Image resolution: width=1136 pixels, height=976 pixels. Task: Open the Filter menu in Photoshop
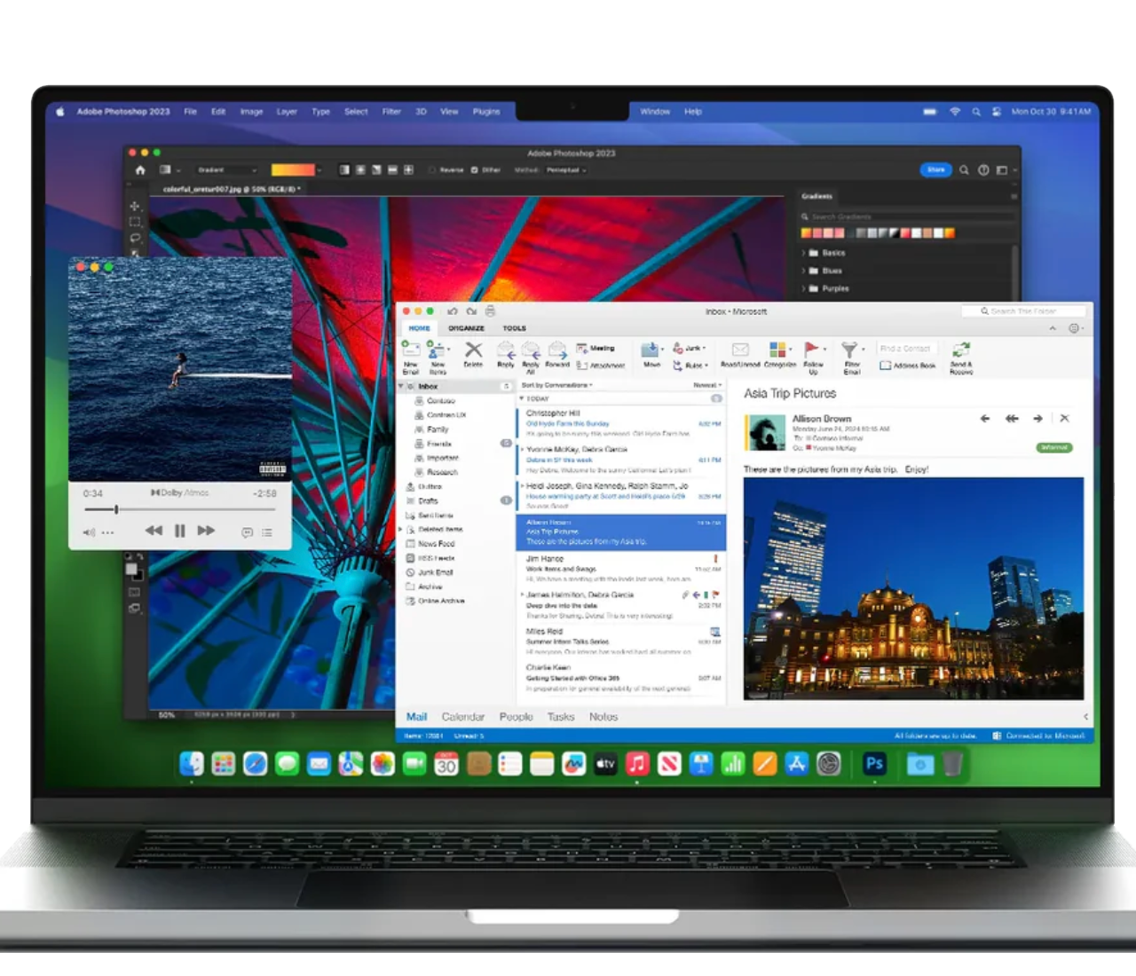pyautogui.click(x=390, y=112)
